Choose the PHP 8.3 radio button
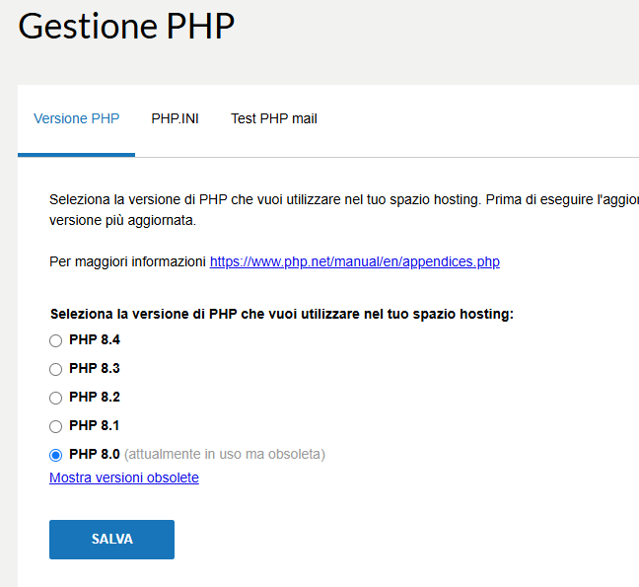639x587 pixels. [x=55, y=369]
